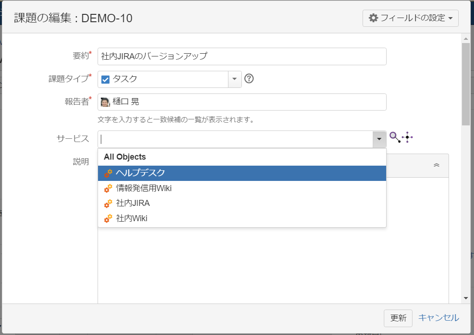This screenshot has width=474, height=335.
Task: Open the フィールドの設定 dropdown
Action: point(411,18)
